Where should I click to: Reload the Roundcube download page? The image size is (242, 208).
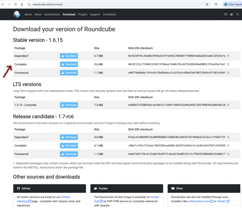16,5
